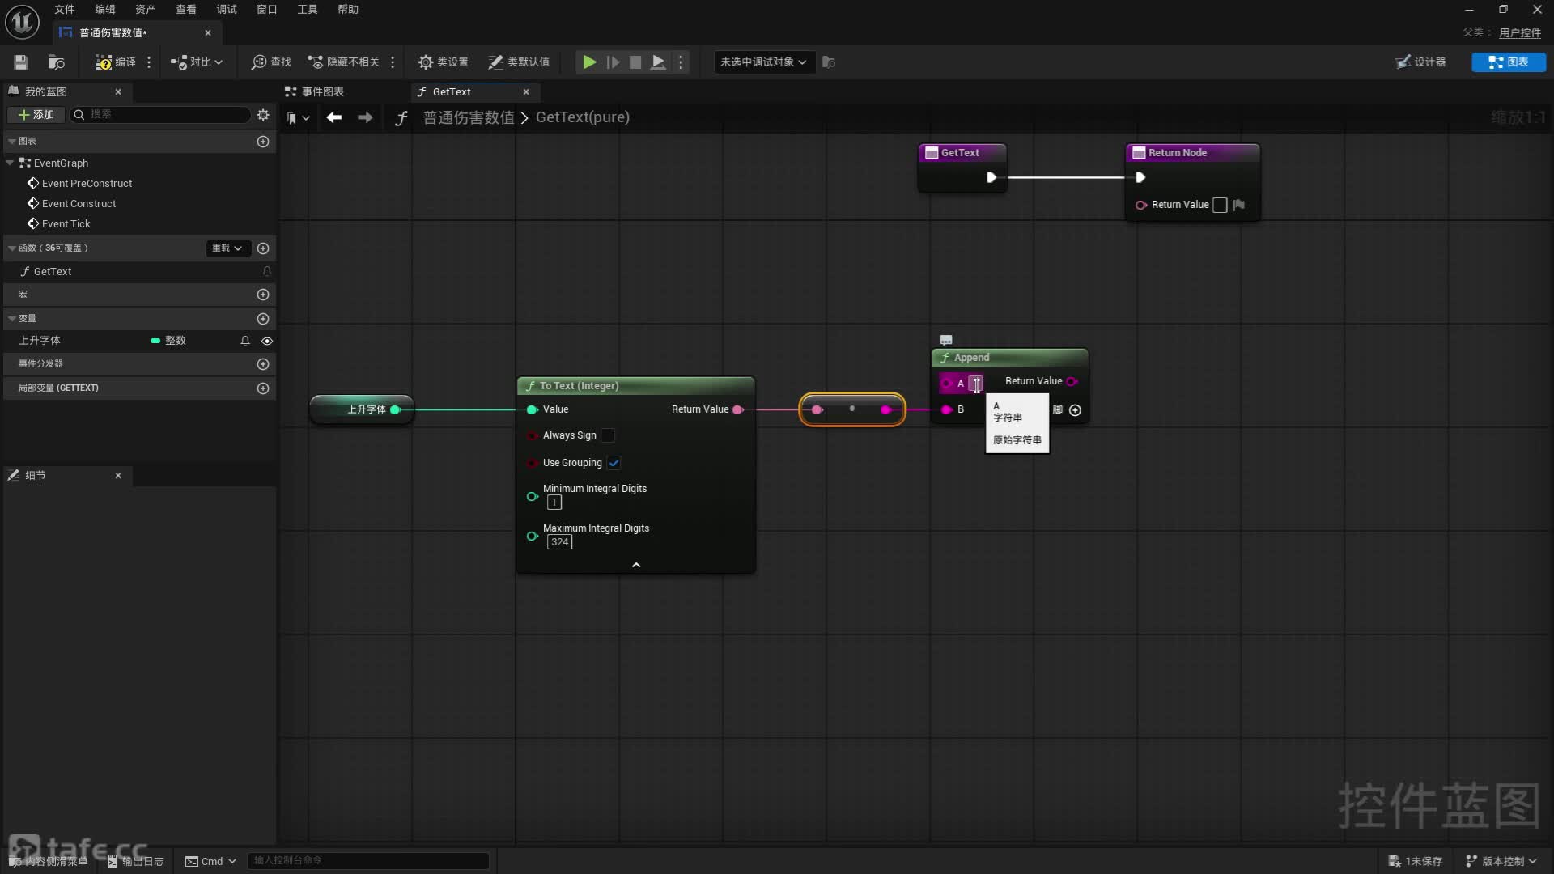This screenshot has height=874, width=1554.
Task: Add a new function with plus icon
Action: click(x=263, y=248)
